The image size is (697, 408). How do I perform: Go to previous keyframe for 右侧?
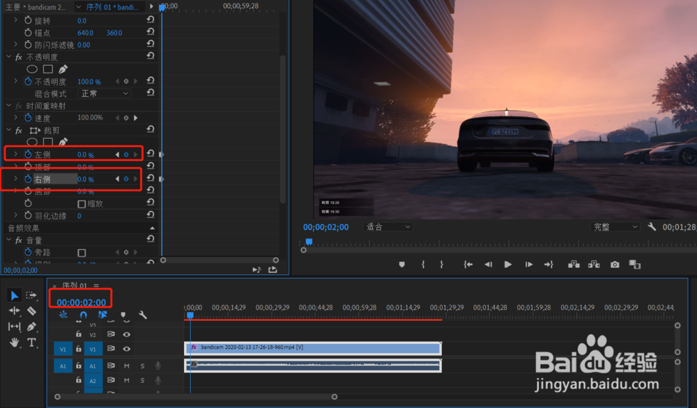tap(117, 179)
